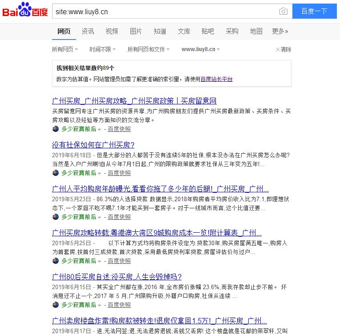Open the 文库 tab
The image size is (340, 334).
(184, 32)
